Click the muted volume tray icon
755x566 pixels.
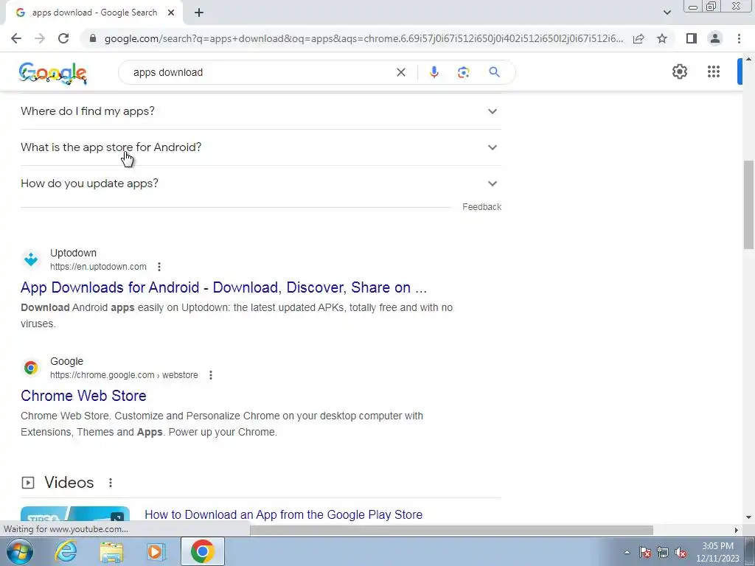pos(681,552)
